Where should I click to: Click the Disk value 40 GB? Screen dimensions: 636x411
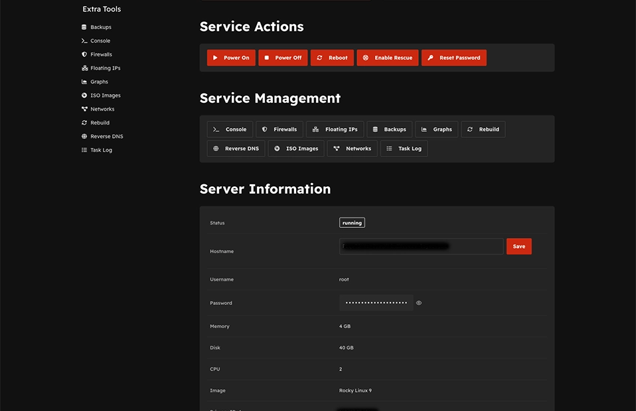[347, 348]
